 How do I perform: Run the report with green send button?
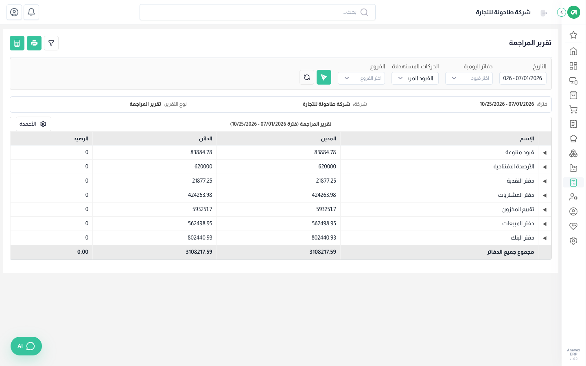tap(324, 77)
